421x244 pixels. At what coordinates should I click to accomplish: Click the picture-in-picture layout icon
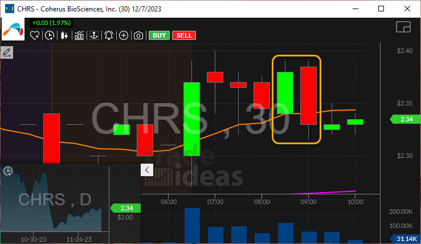click(403, 27)
